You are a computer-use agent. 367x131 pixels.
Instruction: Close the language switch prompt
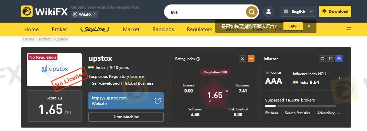309,26
